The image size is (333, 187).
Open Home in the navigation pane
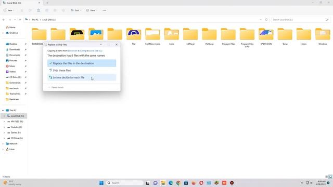point(10,28)
